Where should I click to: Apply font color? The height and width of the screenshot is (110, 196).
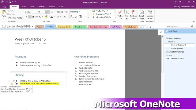(x=52, y=17)
